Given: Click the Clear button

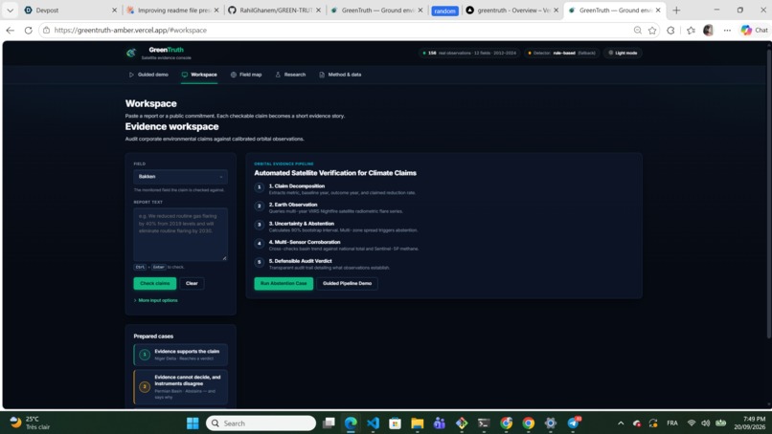Looking at the screenshot, I should (192, 284).
